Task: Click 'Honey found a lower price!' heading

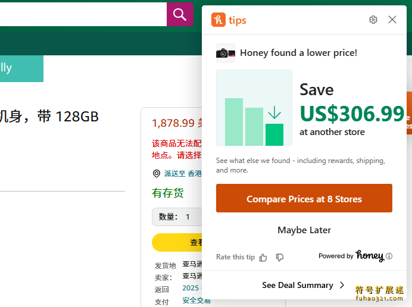Action: (298, 53)
